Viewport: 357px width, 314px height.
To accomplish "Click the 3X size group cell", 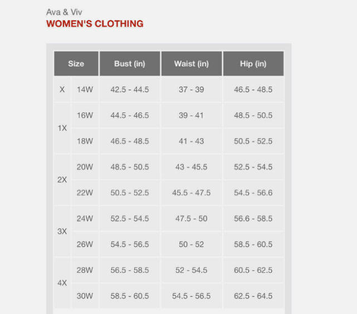I will [x=62, y=231].
